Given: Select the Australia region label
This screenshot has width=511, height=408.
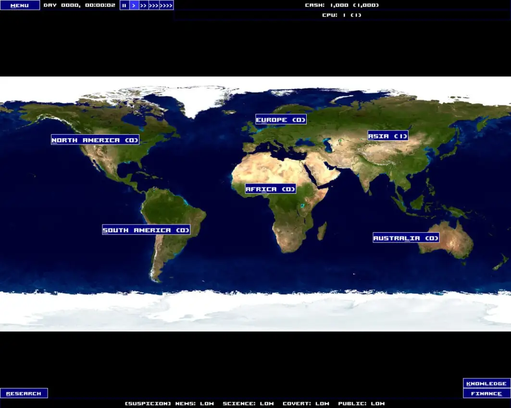Looking at the screenshot, I should tap(406, 238).
